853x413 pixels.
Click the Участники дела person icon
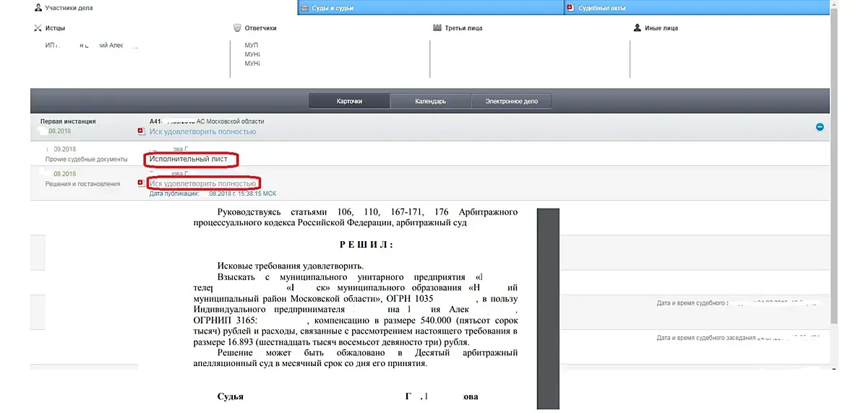pyautogui.click(x=38, y=8)
